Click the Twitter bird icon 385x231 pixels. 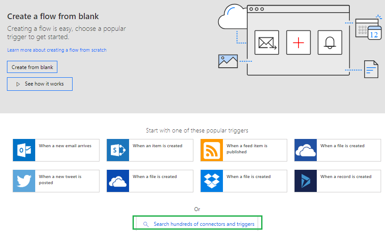tap(24, 181)
